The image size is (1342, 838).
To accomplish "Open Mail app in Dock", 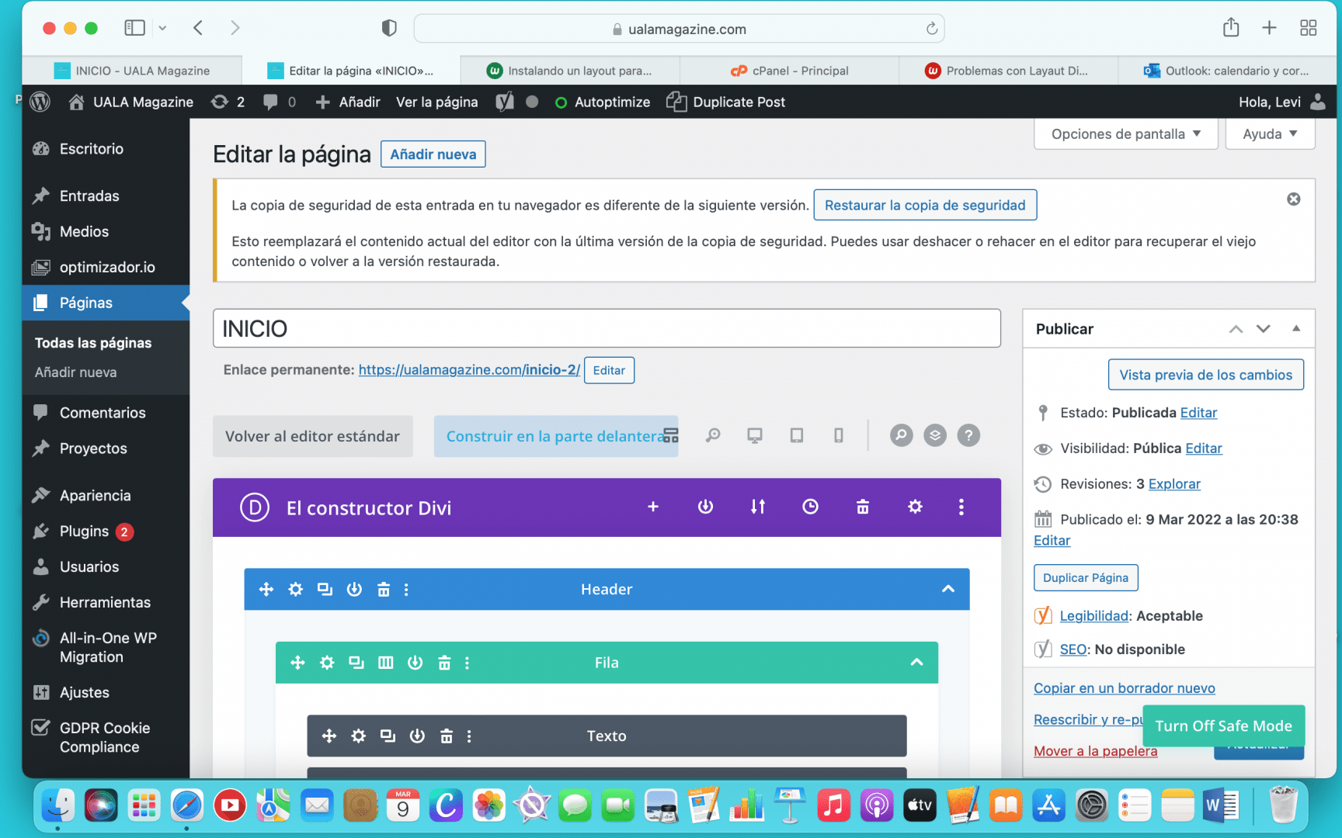I will pos(317,807).
